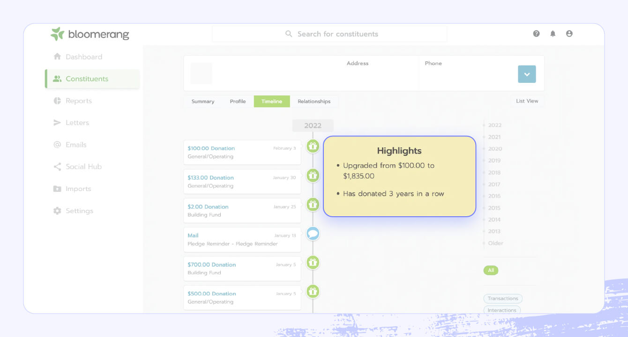
Task: Open the $500.00 Donation link
Action: pos(212,293)
